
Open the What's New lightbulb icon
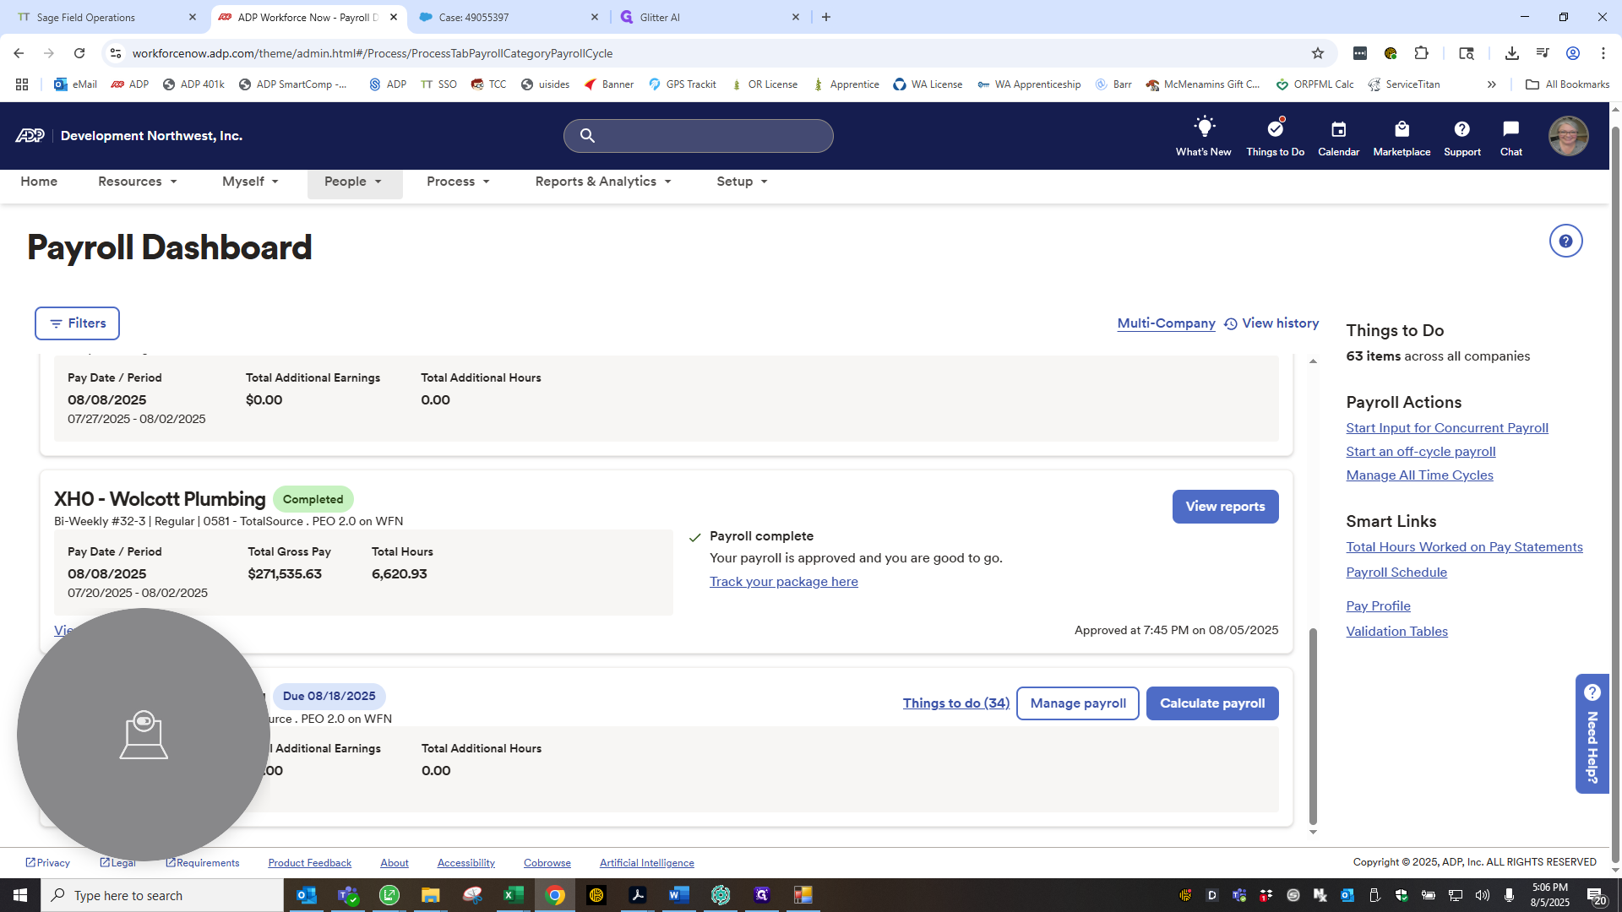tap(1204, 128)
